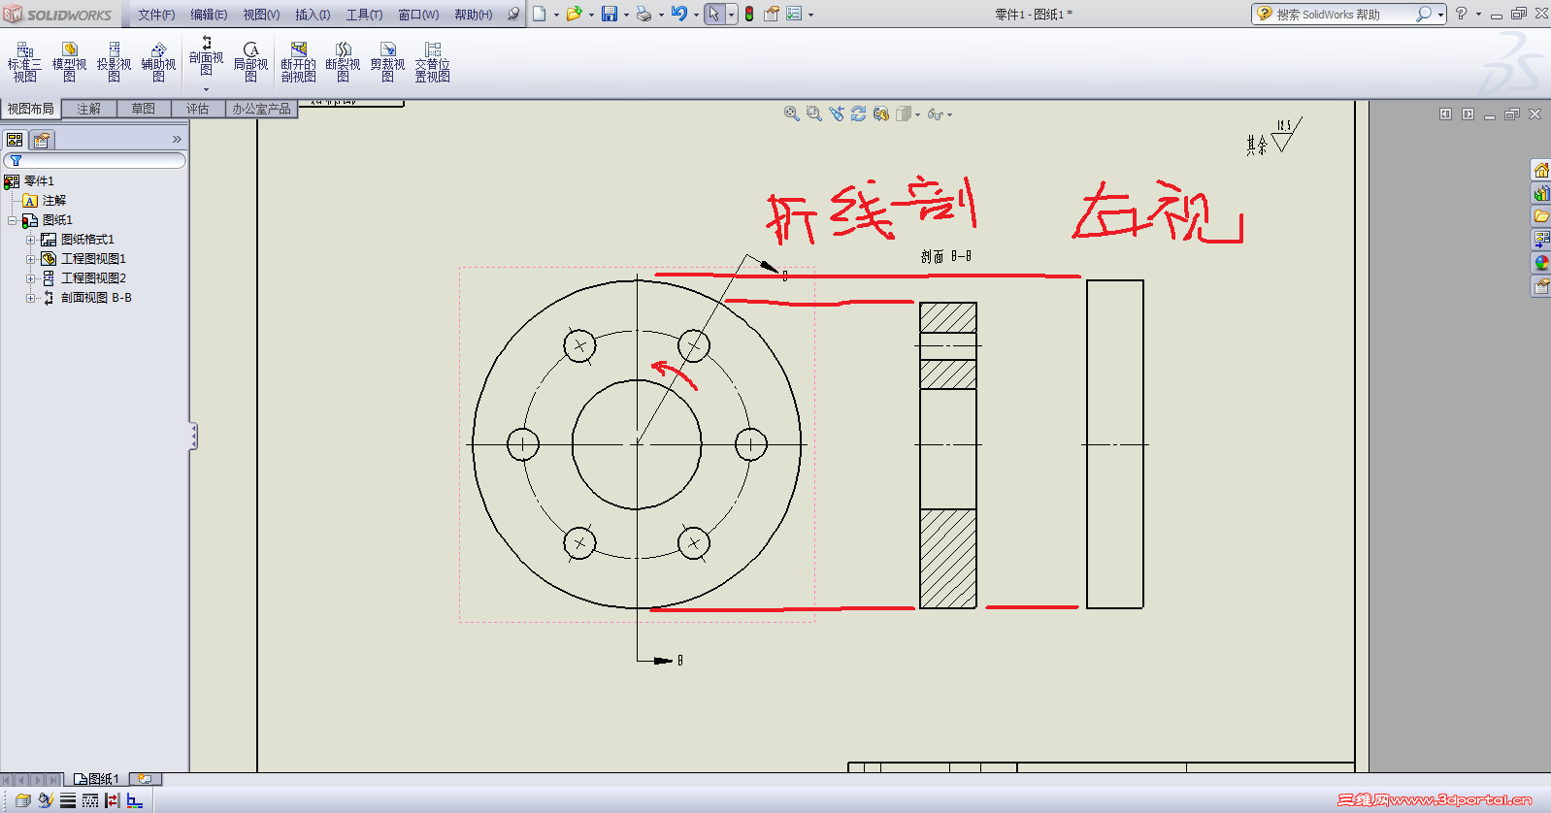Click the Undo arrow icon

679,14
